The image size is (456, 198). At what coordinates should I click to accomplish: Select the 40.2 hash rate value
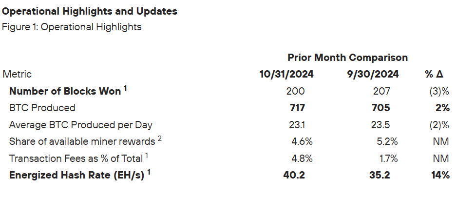coord(294,175)
